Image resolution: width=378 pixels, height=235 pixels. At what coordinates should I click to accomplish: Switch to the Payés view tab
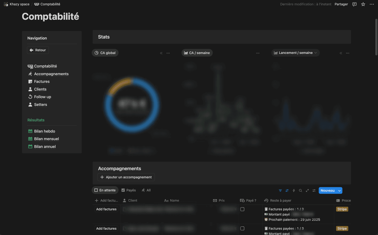point(128,190)
